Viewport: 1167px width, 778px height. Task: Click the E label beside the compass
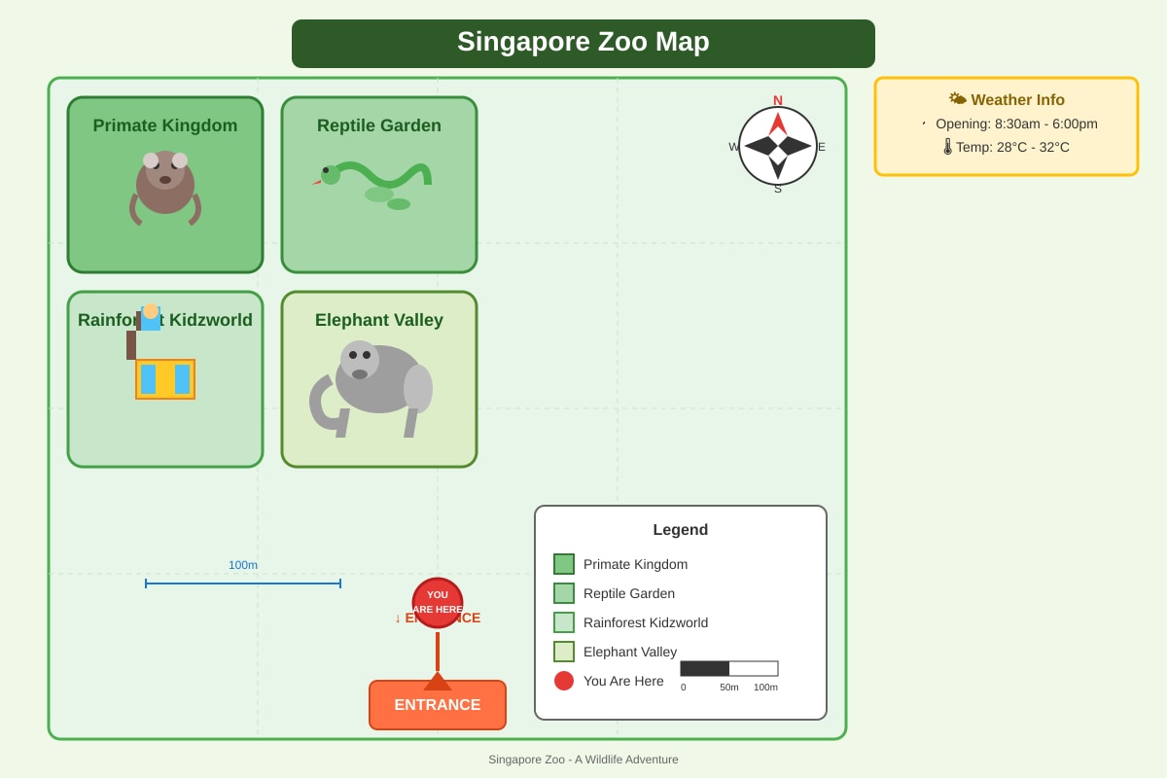pos(822,147)
